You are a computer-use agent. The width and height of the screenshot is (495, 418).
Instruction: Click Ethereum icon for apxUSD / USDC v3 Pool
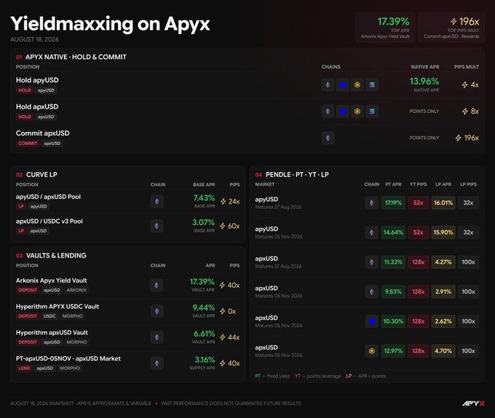157,226
